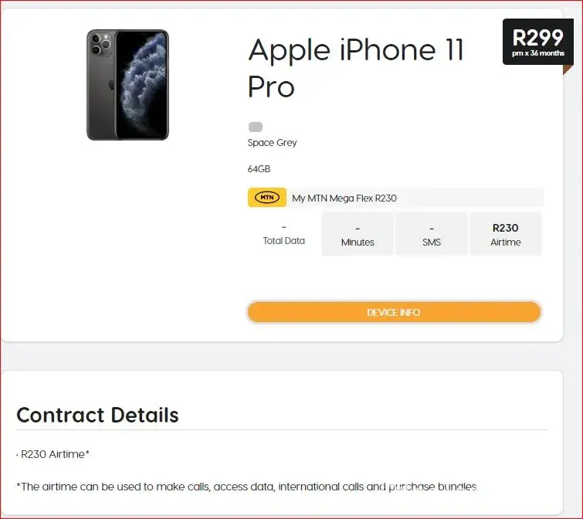The height and width of the screenshot is (519, 583).
Task: Select the SMS tab
Action: tap(431, 235)
